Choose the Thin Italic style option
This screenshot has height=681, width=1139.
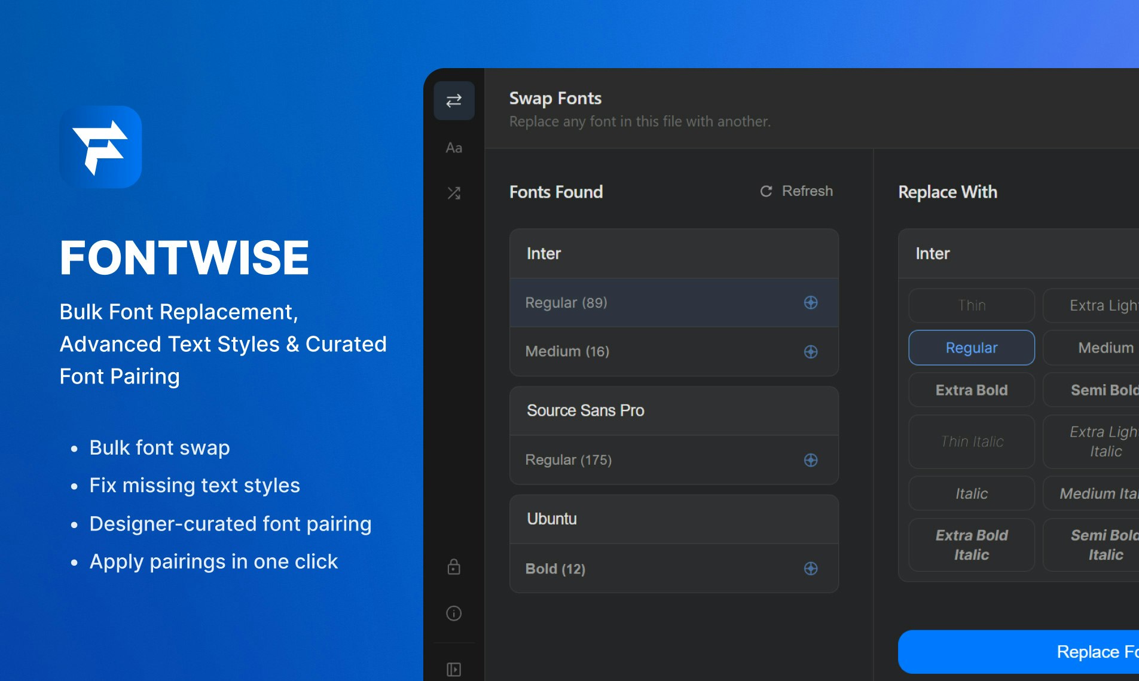coord(972,441)
